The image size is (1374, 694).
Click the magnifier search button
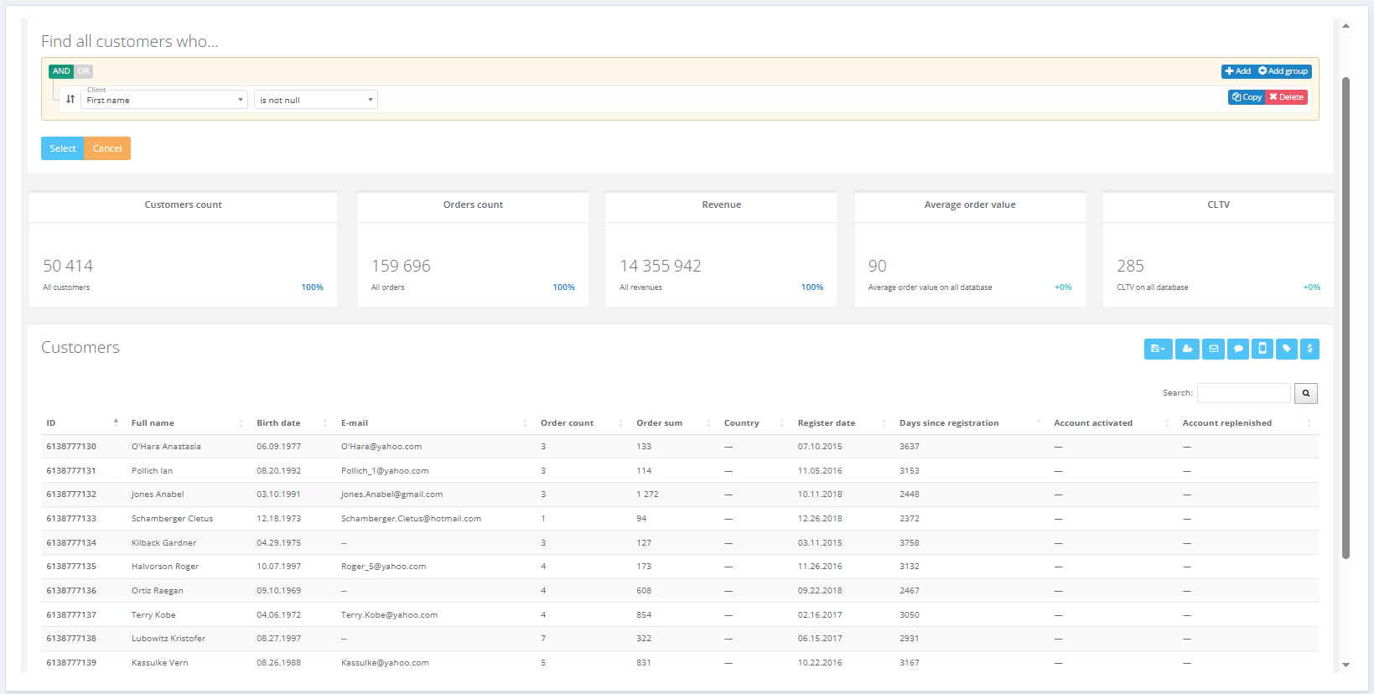point(1305,393)
